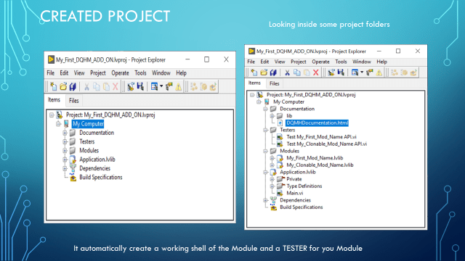Image resolution: width=465 pixels, height=261 pixels.
Task: Click Cut scissors icon in left window
Action: (86, 86)
